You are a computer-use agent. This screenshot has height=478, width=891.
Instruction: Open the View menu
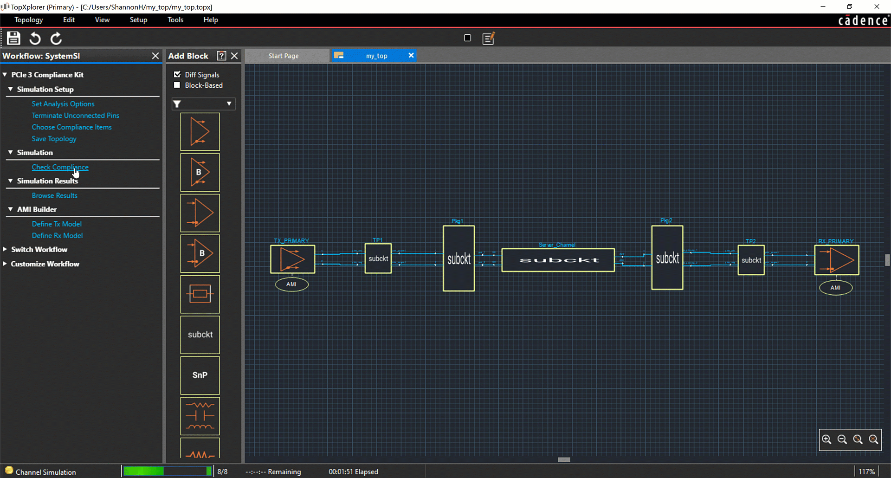102,19
